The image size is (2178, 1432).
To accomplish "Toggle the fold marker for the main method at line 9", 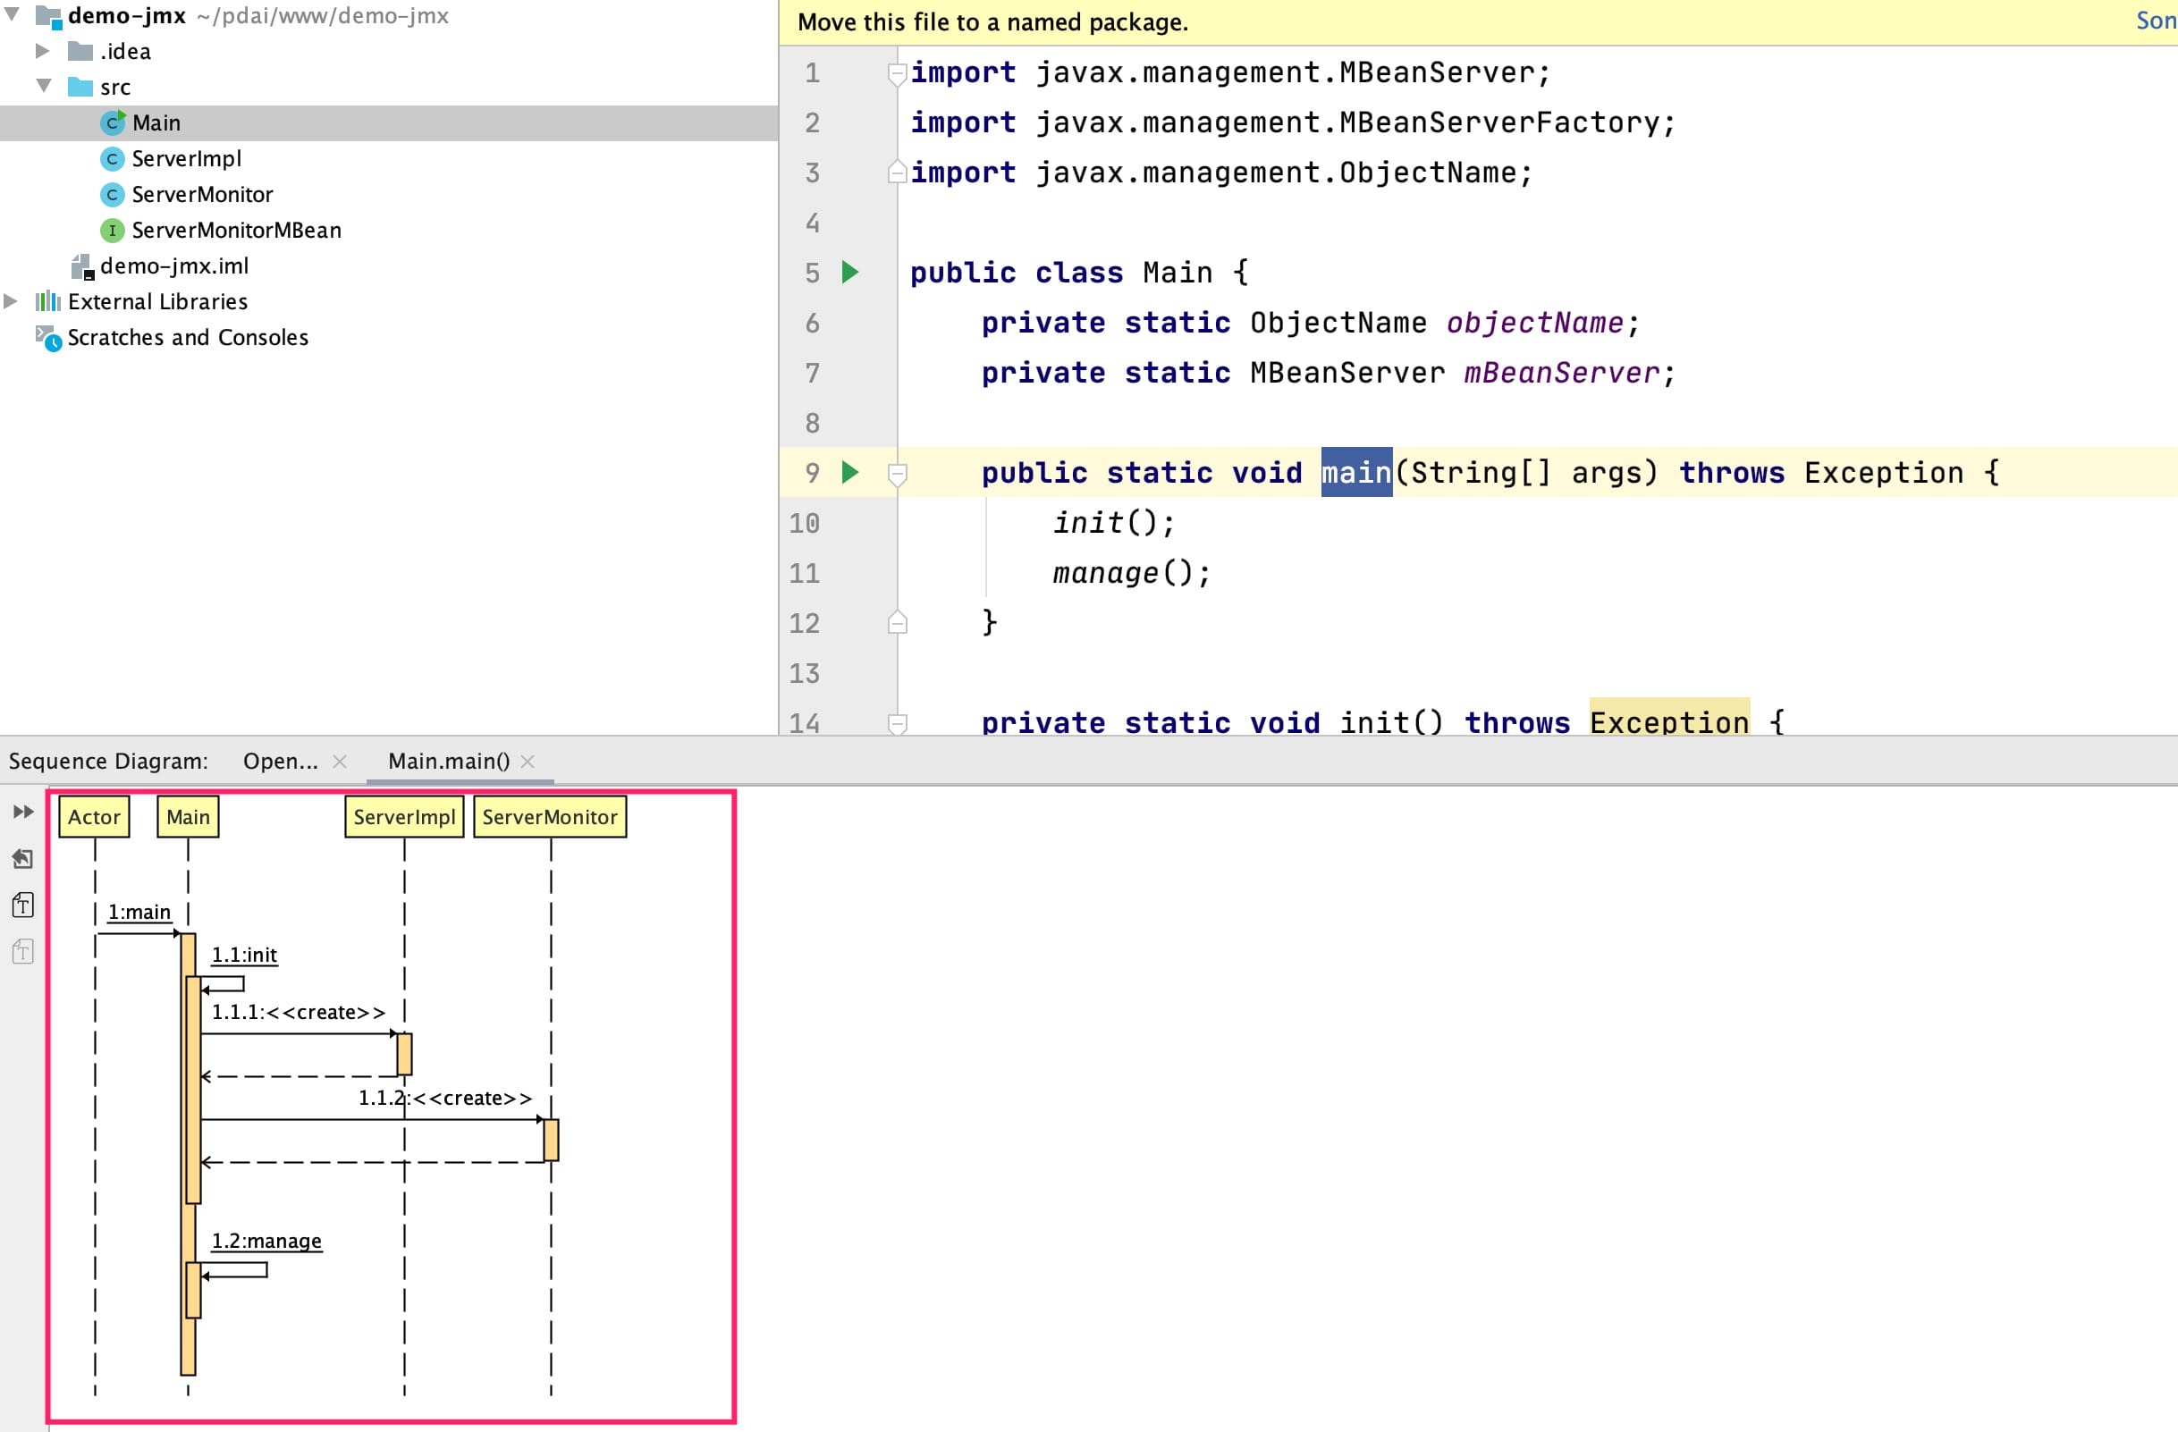I will (897, 473).
